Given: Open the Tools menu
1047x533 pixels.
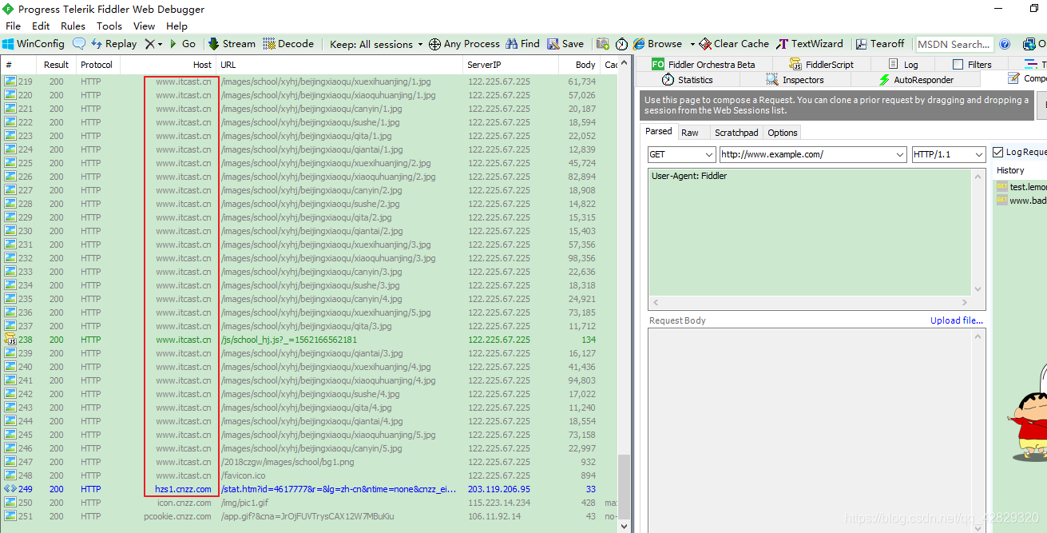Looking at the screenshot, I should pos(109,26).
